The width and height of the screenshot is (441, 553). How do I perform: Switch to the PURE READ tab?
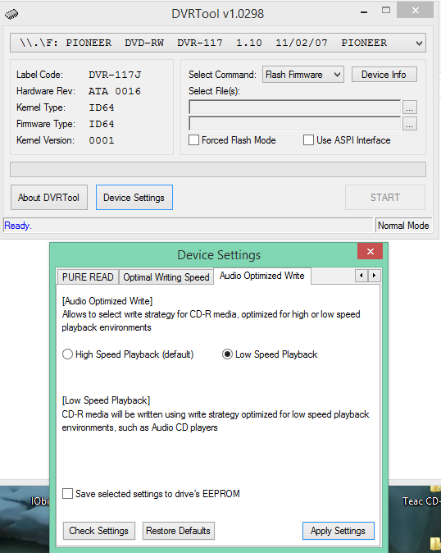pyautogui.click(x=88, y=277)
